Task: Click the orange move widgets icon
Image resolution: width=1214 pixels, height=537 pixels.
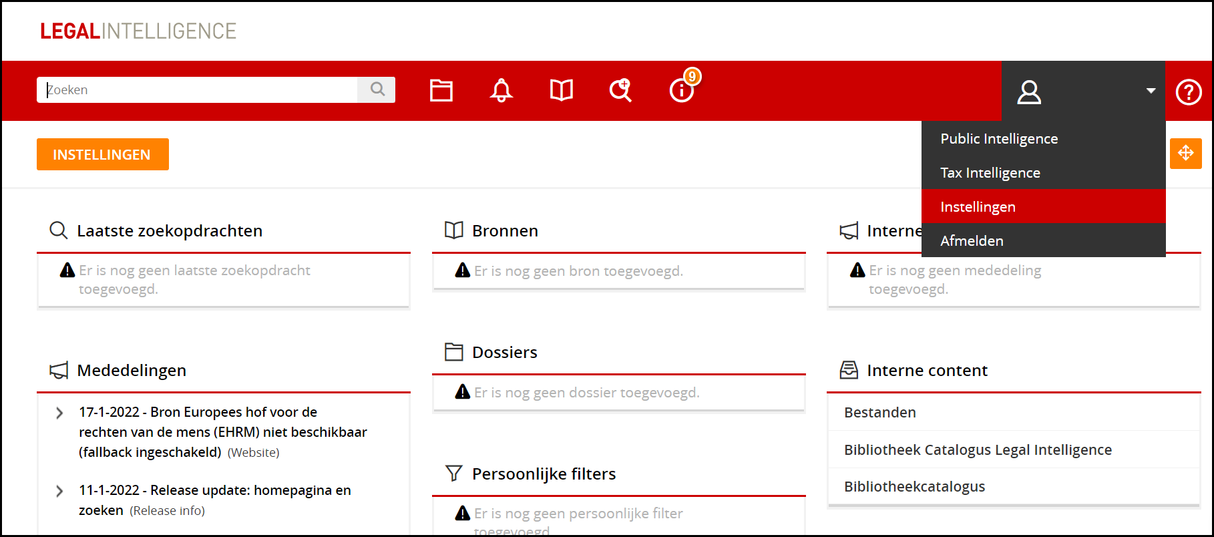Action: [x=1186, y=154]
